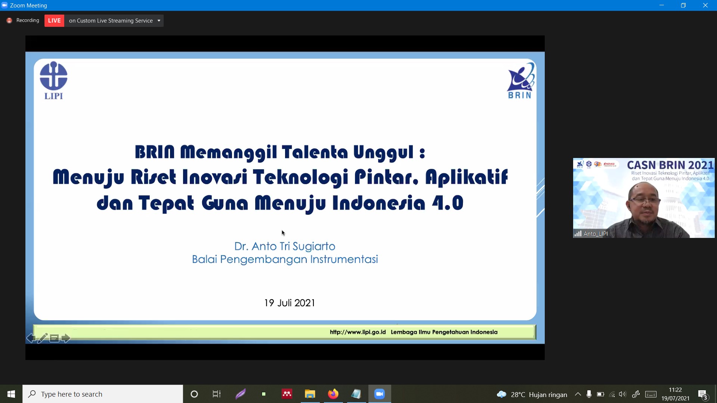Viewport: 717px width, 403px height.
Task: Launch Firefox from the taskbar
Action: 333,394
